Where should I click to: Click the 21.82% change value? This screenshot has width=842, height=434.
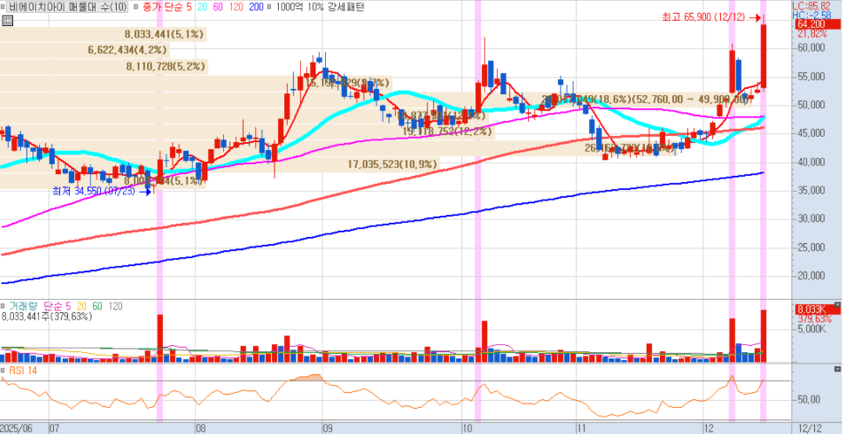coord(812,33)
